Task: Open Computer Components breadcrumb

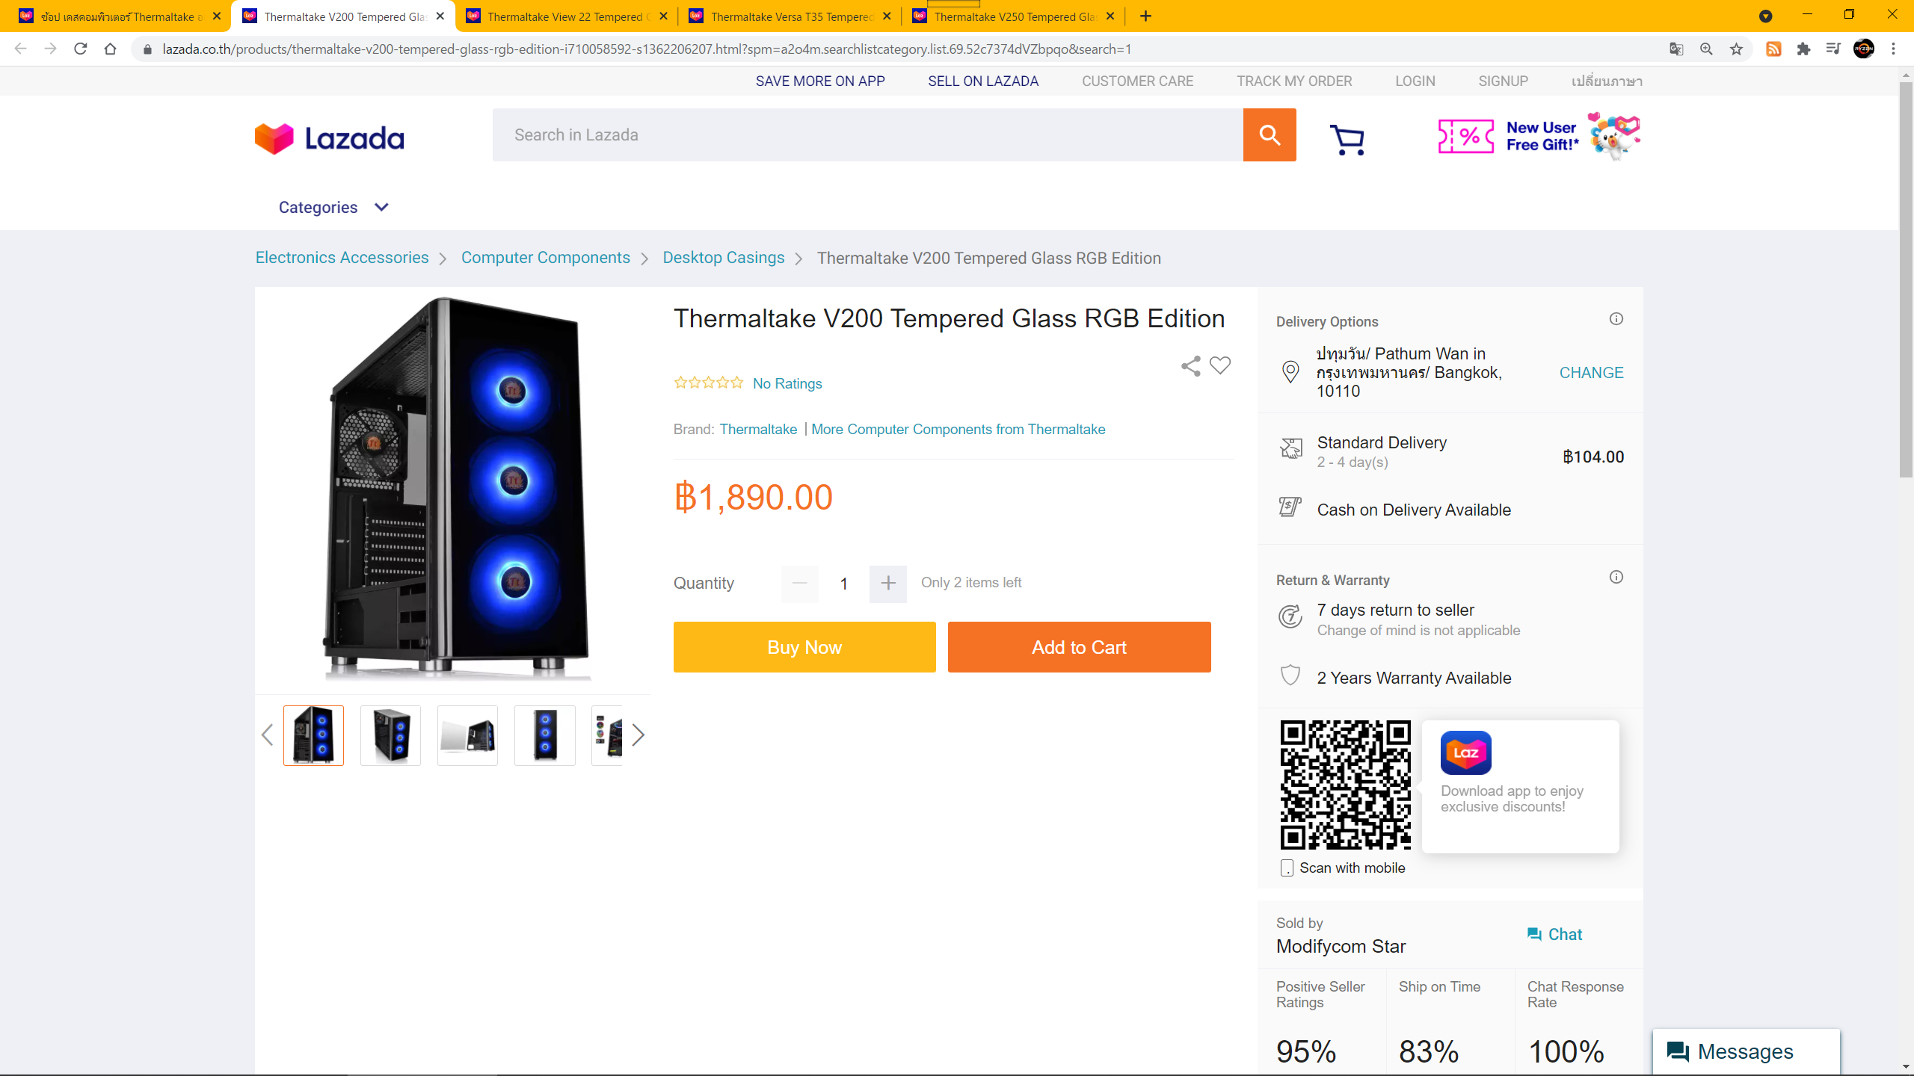Action: coord(545,258)
